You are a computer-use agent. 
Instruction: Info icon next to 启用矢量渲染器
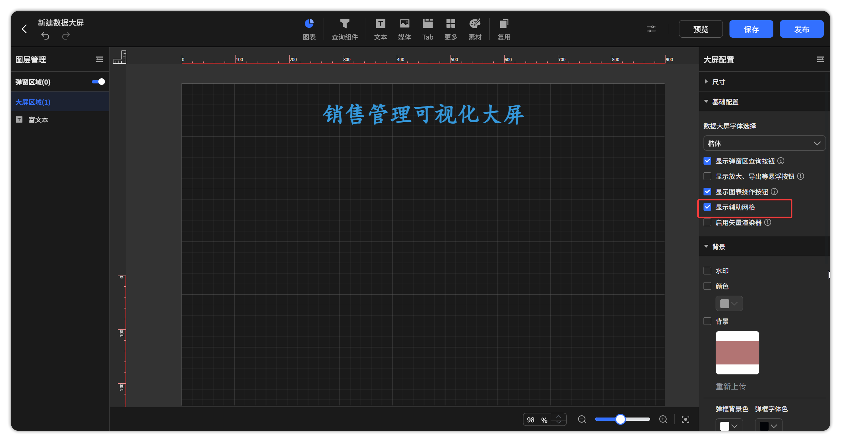click(x=768, y=222)
